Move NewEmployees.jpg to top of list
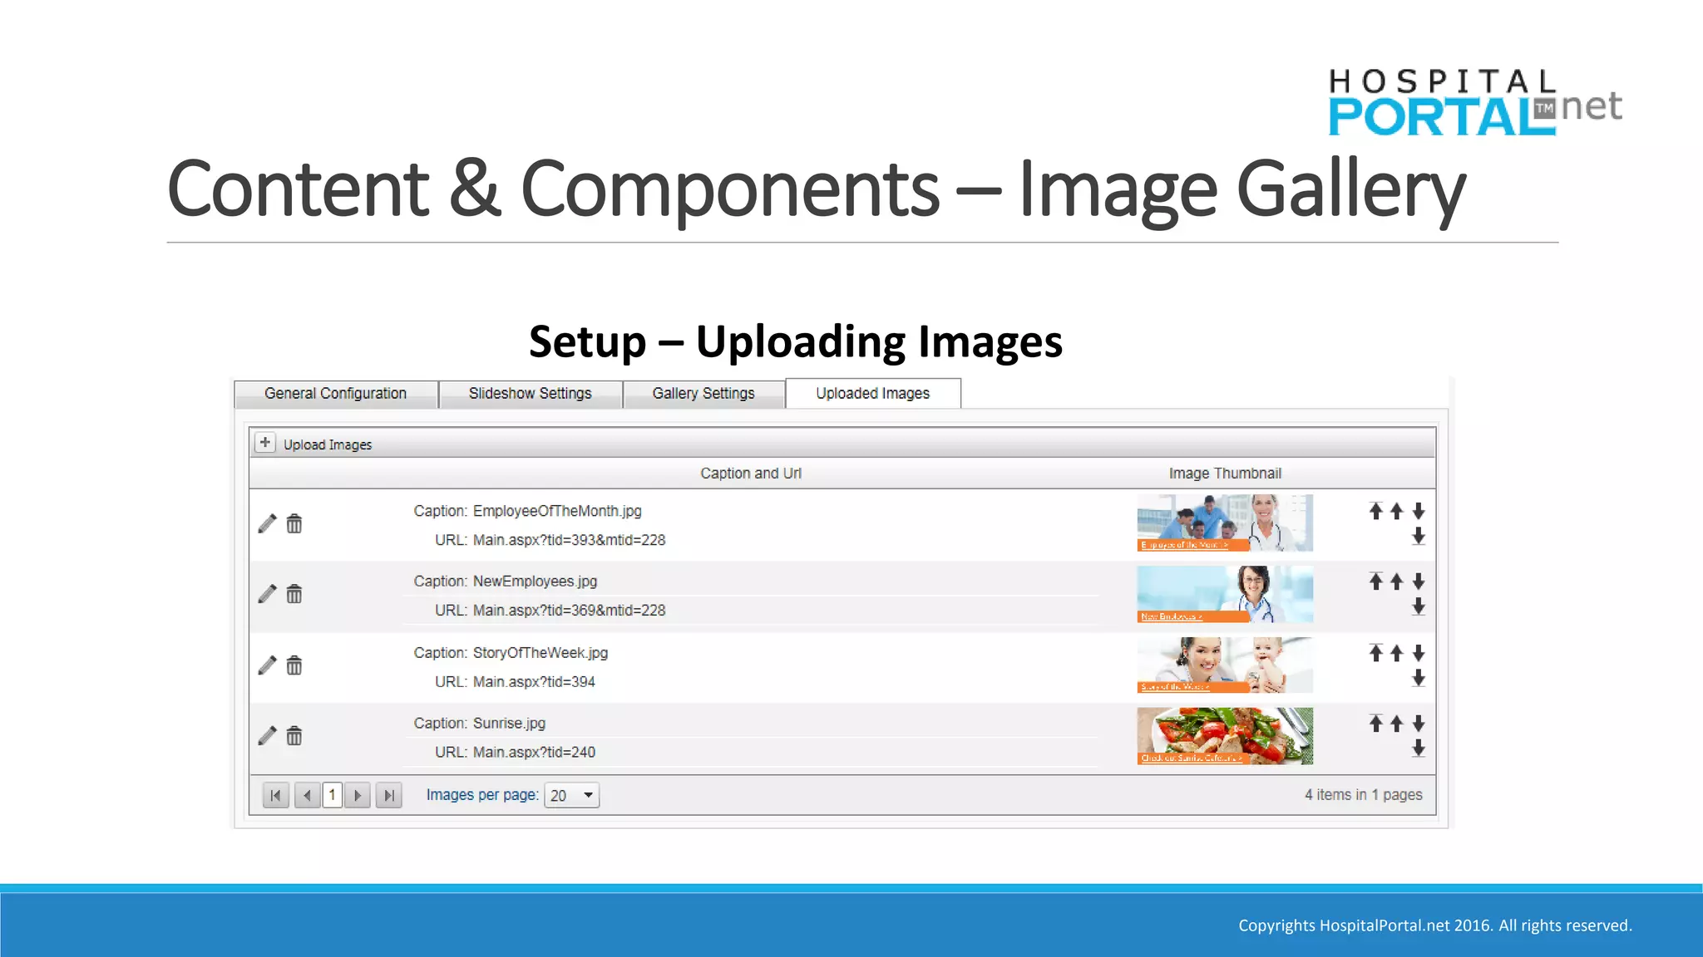The image size is (1703, 957). [1376, 582]
